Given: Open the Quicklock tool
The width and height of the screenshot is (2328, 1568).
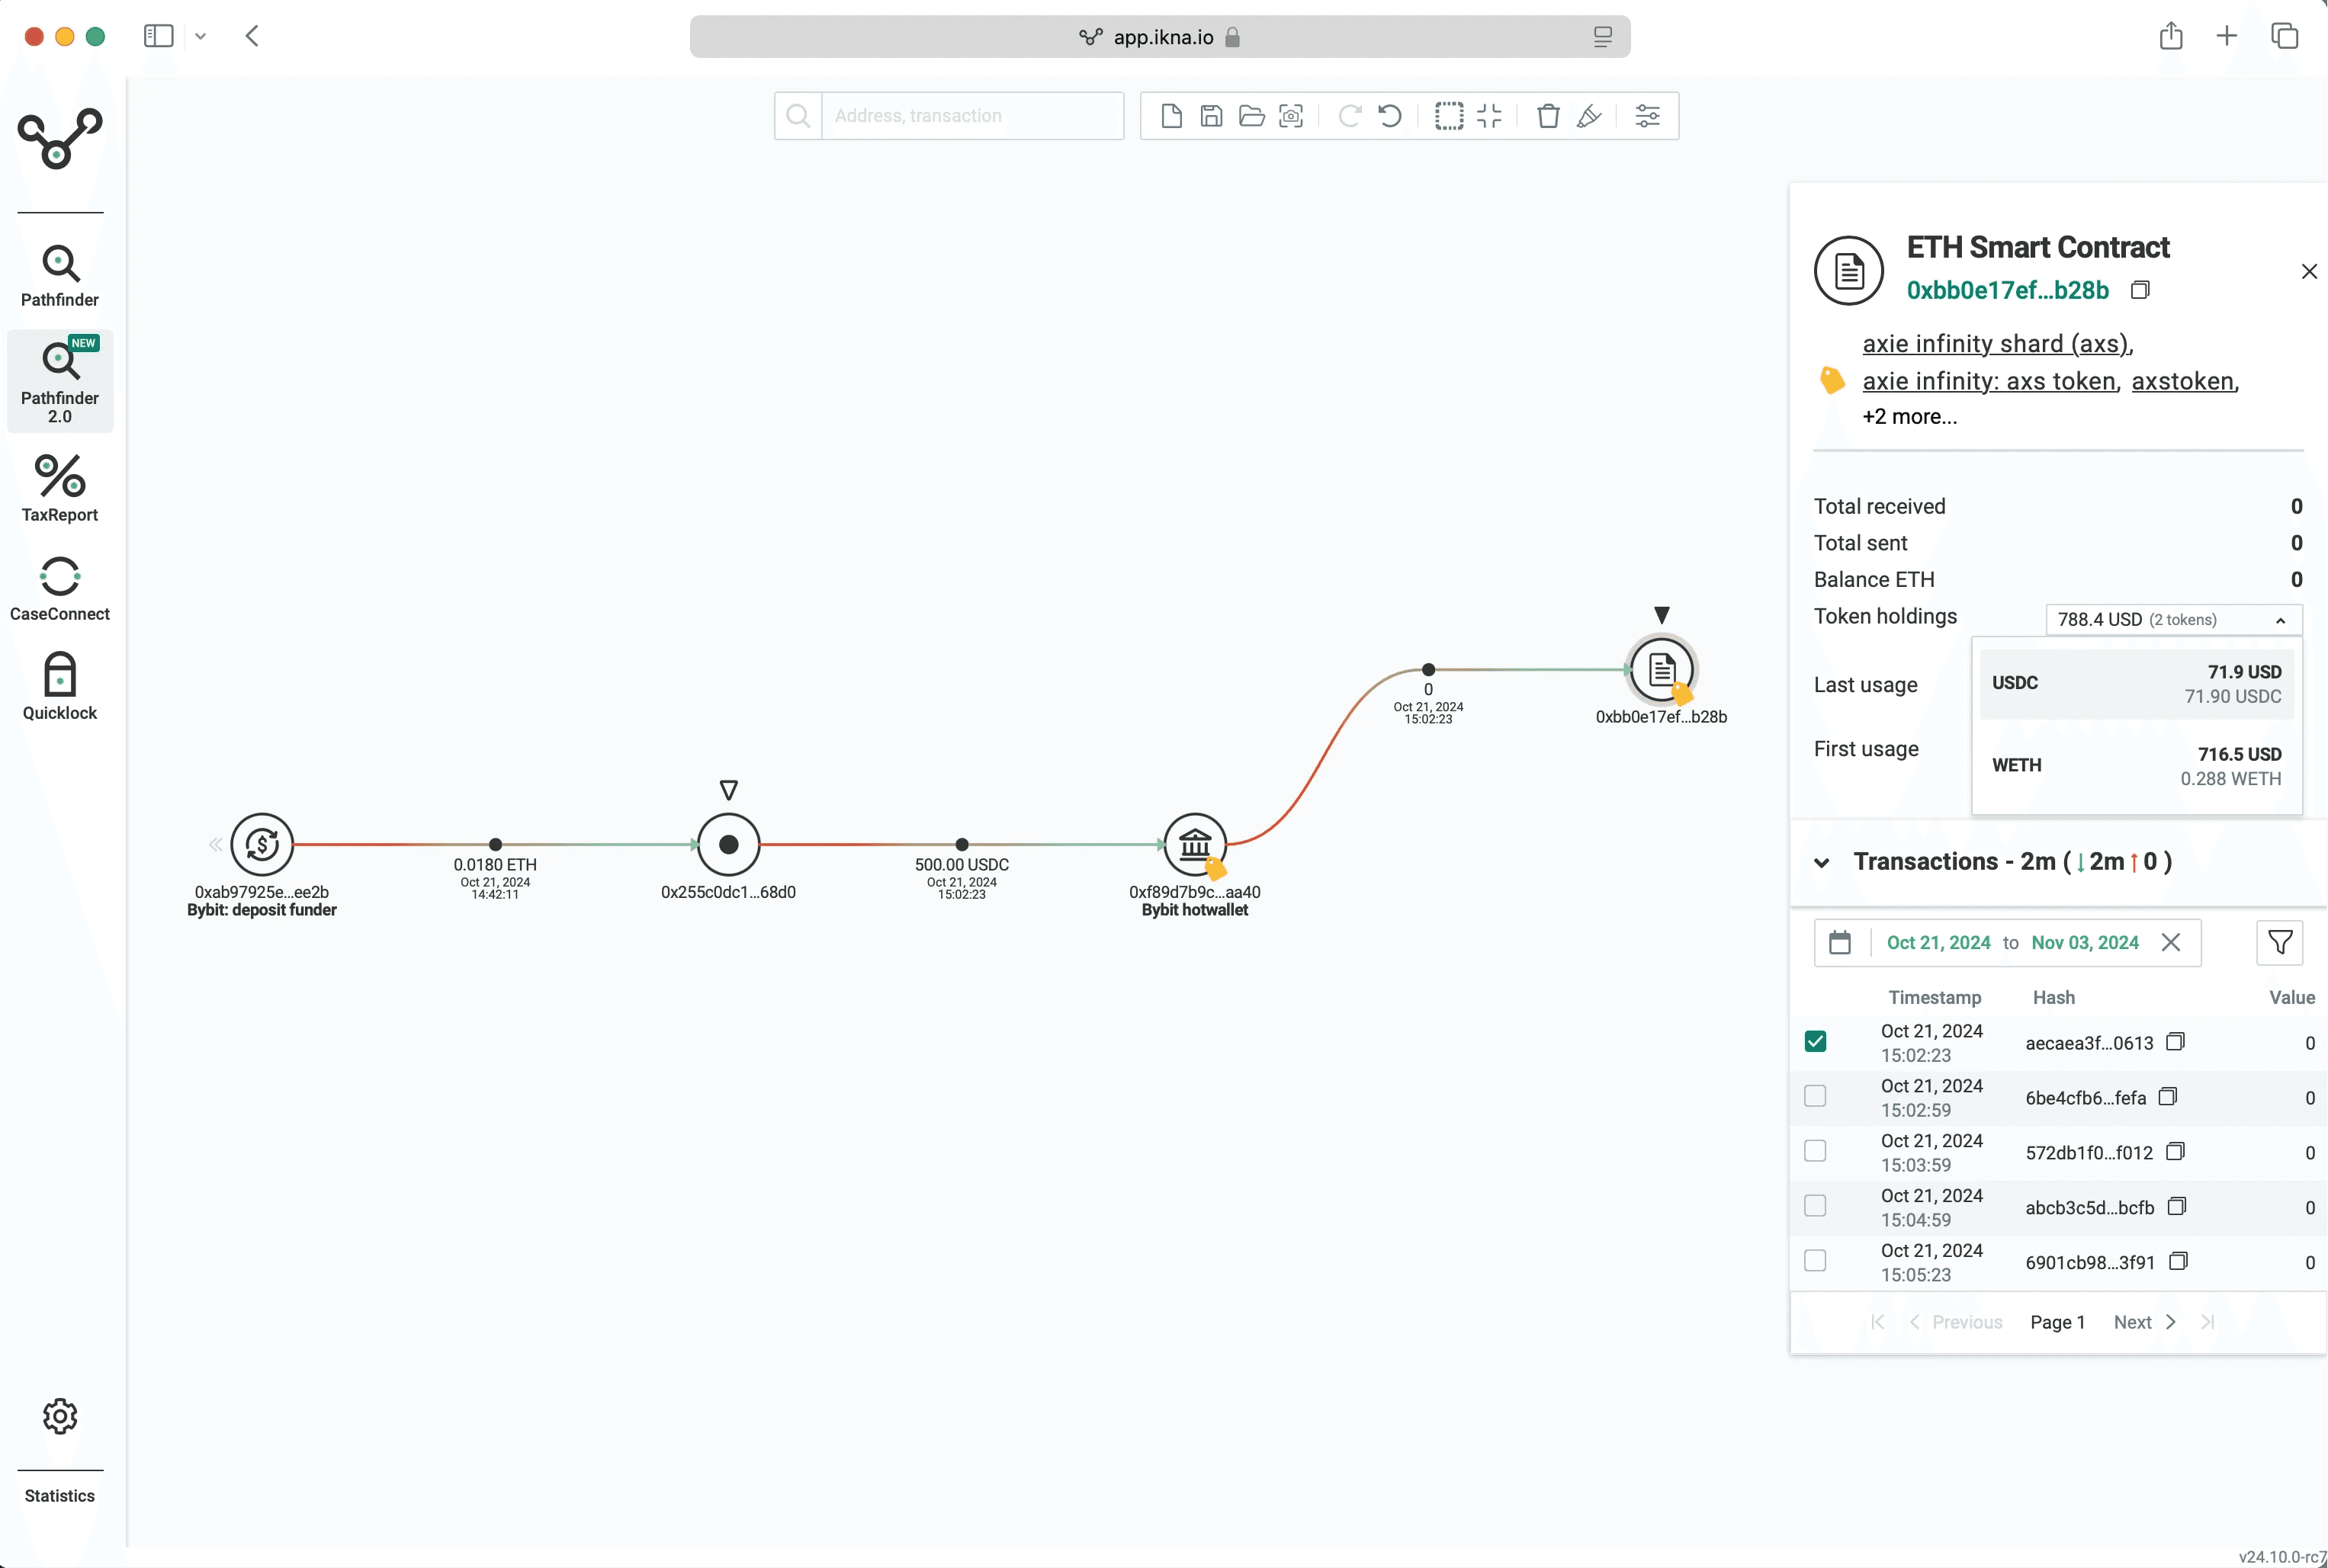Looking at the screenshot, I should (x=59, y=684).
